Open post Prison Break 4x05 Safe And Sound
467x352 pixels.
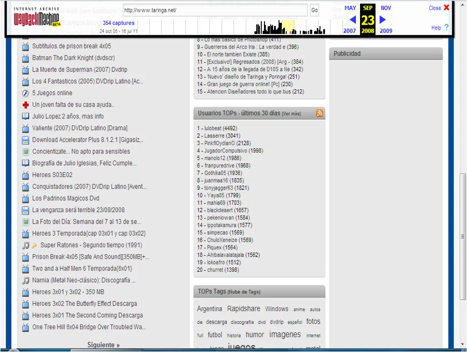tap(91, 257)
